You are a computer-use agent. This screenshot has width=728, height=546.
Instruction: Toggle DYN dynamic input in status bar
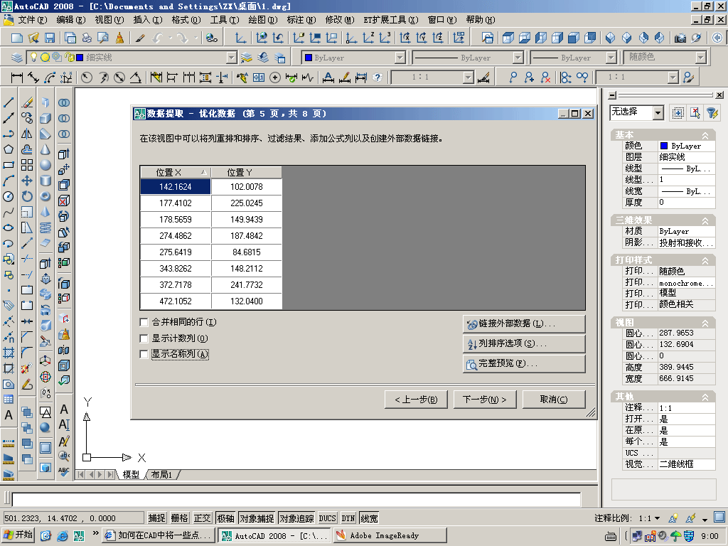point(348,518)
